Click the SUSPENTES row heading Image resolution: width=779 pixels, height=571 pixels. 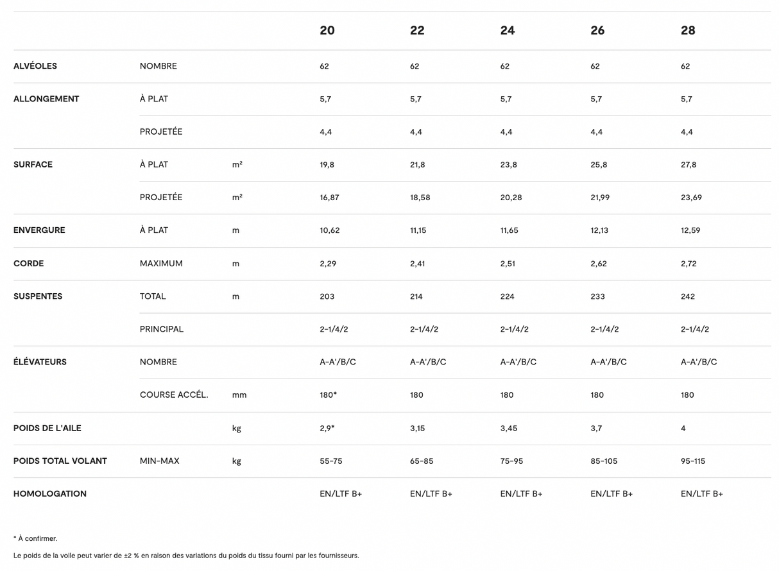point(38,296)
